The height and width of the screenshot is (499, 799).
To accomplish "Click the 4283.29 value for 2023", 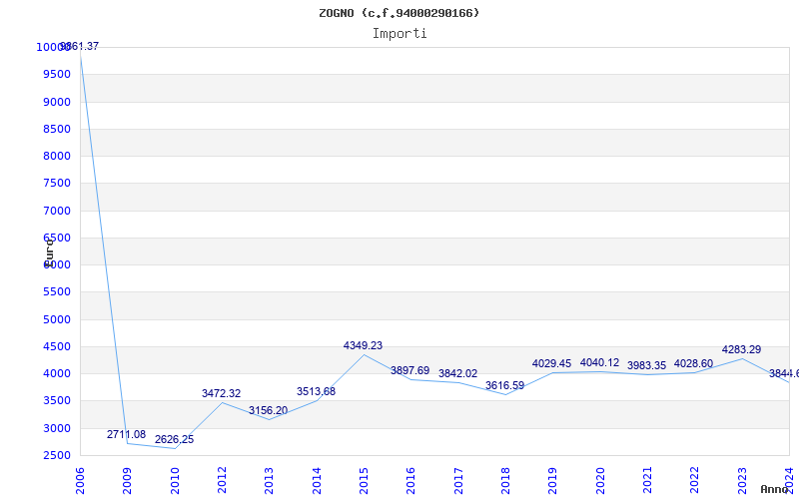I will coord(741,349).
